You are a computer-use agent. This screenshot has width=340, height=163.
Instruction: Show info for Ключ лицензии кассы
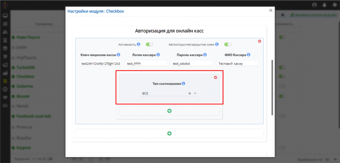click(x=119, y=55)
